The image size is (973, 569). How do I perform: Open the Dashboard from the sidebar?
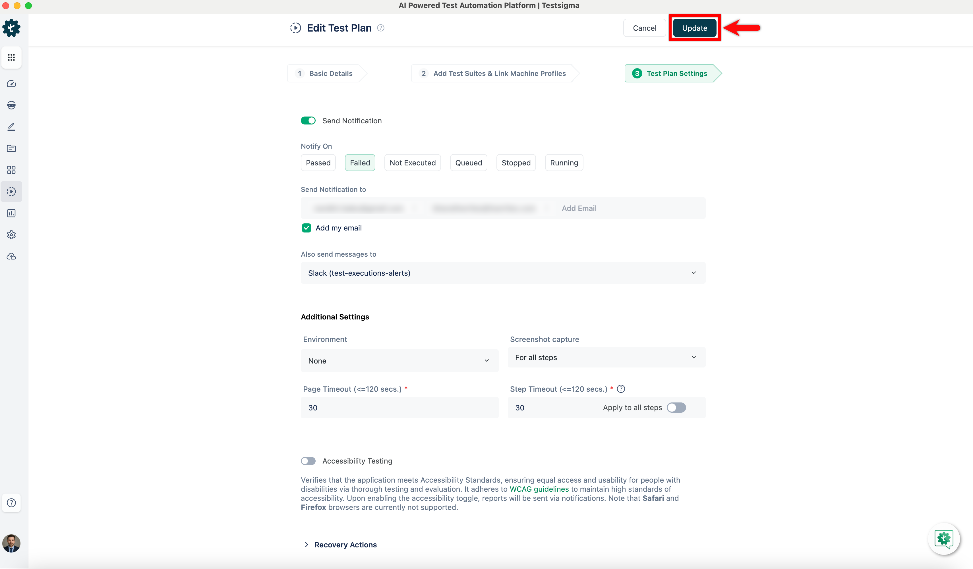click(x=11, y=84)
